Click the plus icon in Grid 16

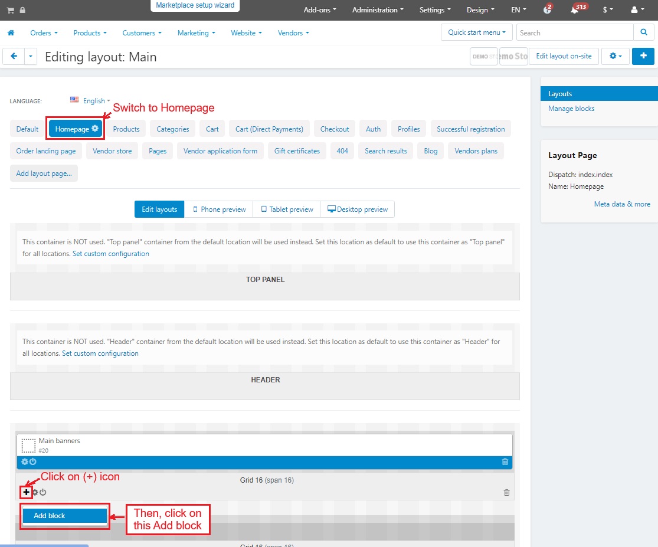pyautogui.click(x=27, y=492)
